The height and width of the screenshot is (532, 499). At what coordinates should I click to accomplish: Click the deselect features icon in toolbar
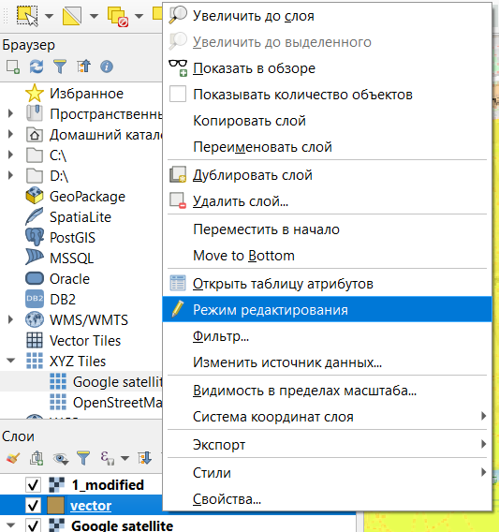[117, 16]
